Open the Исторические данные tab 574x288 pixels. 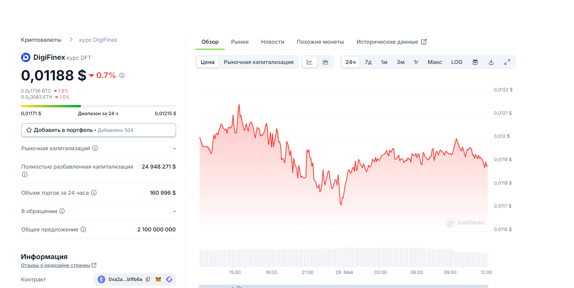pos(392,42)
